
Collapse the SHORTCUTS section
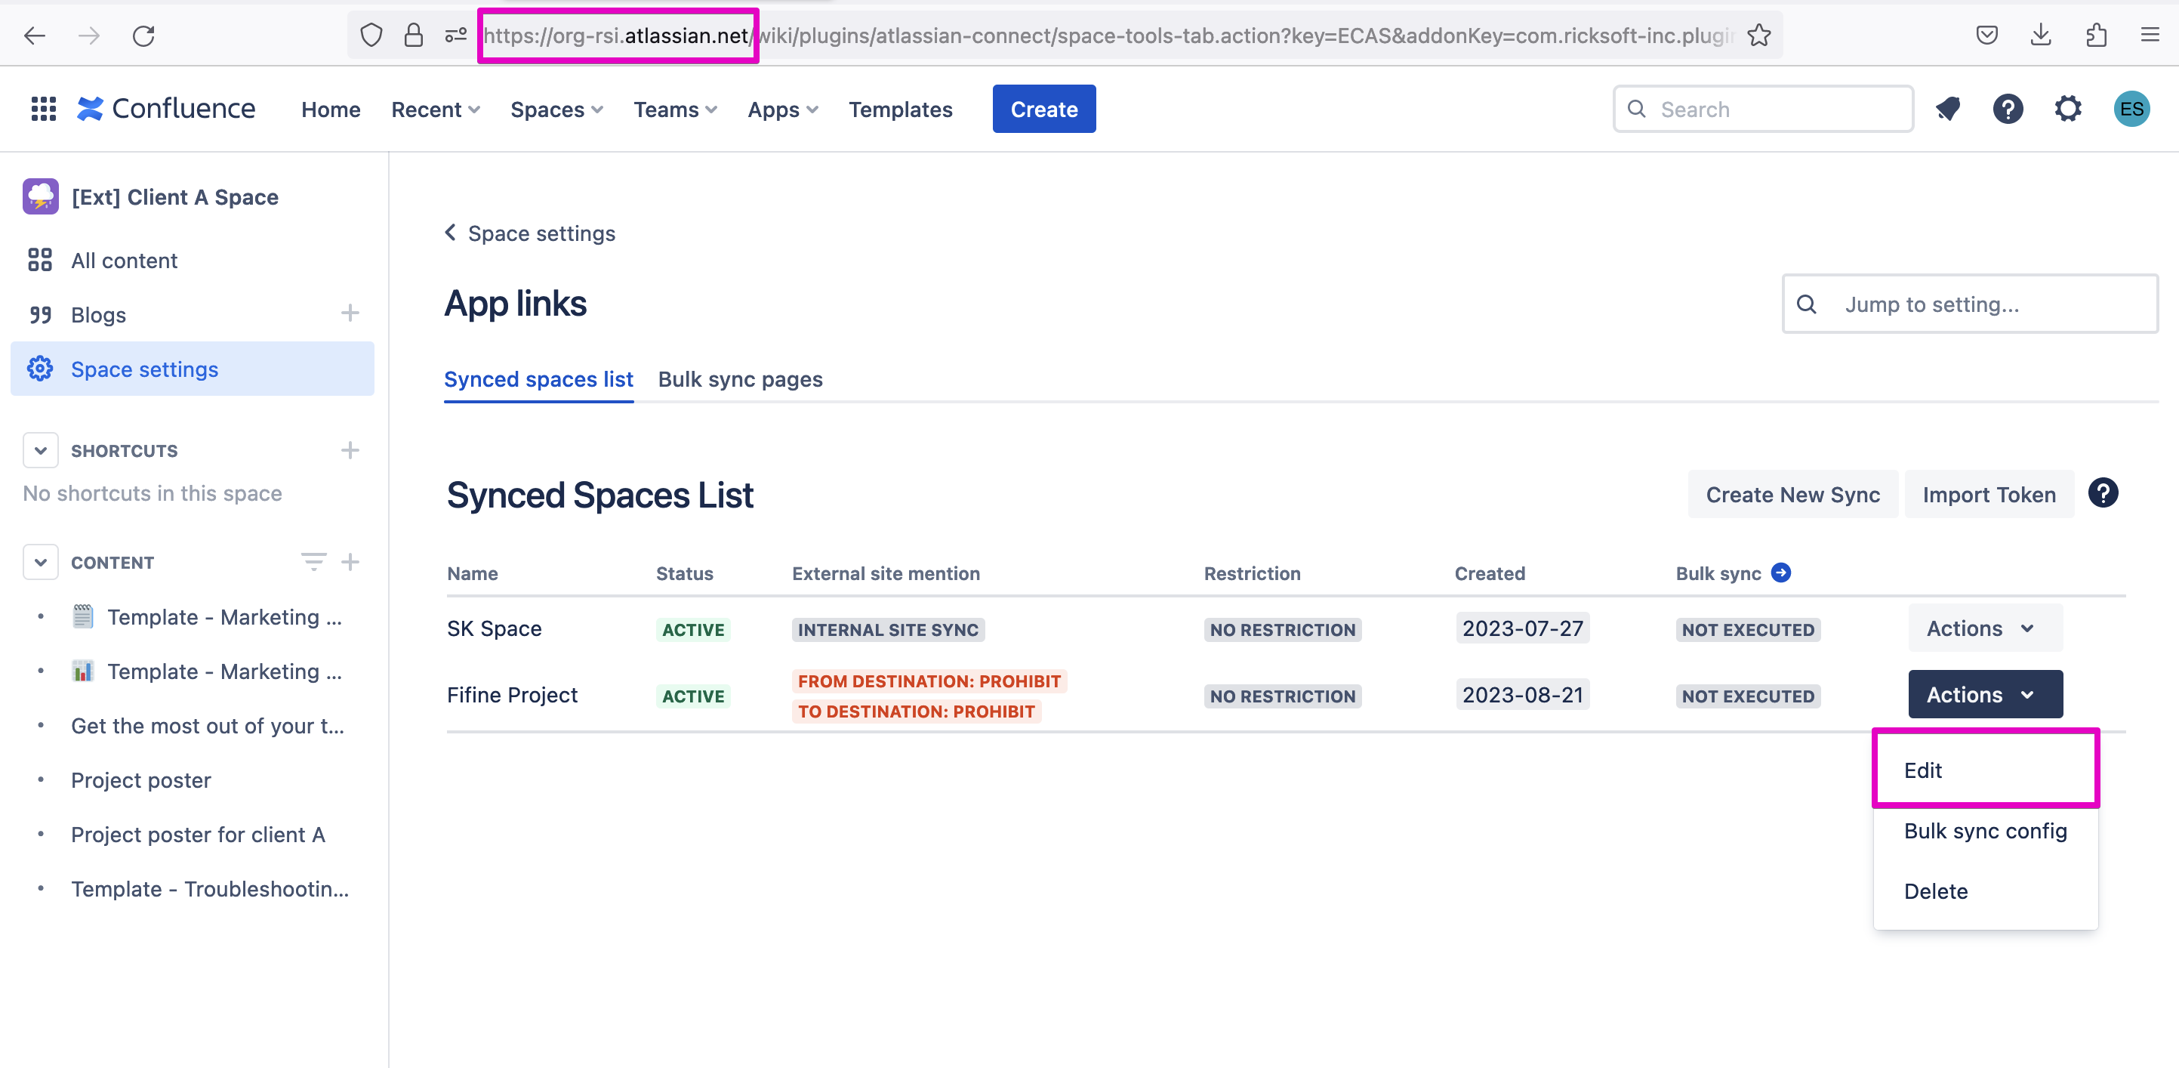point(41,450)
